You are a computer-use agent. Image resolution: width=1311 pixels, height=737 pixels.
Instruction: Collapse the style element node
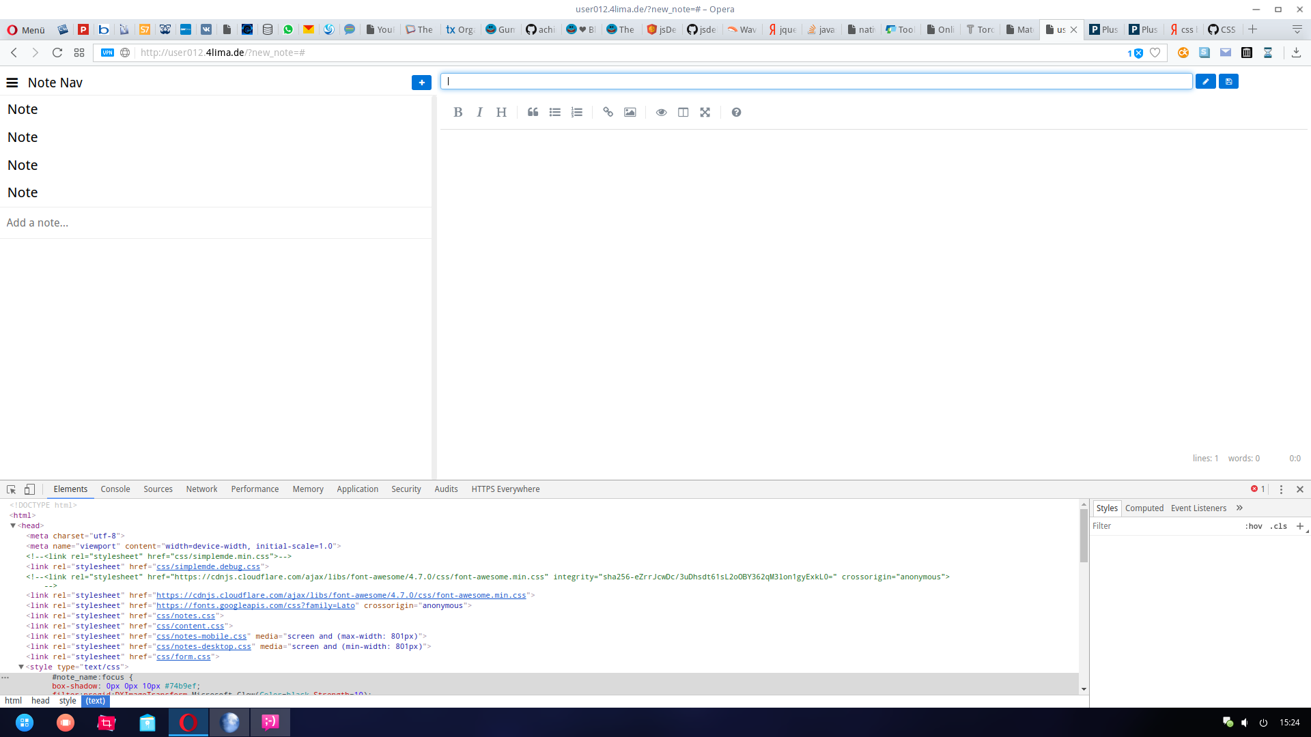tap(21, 667)
